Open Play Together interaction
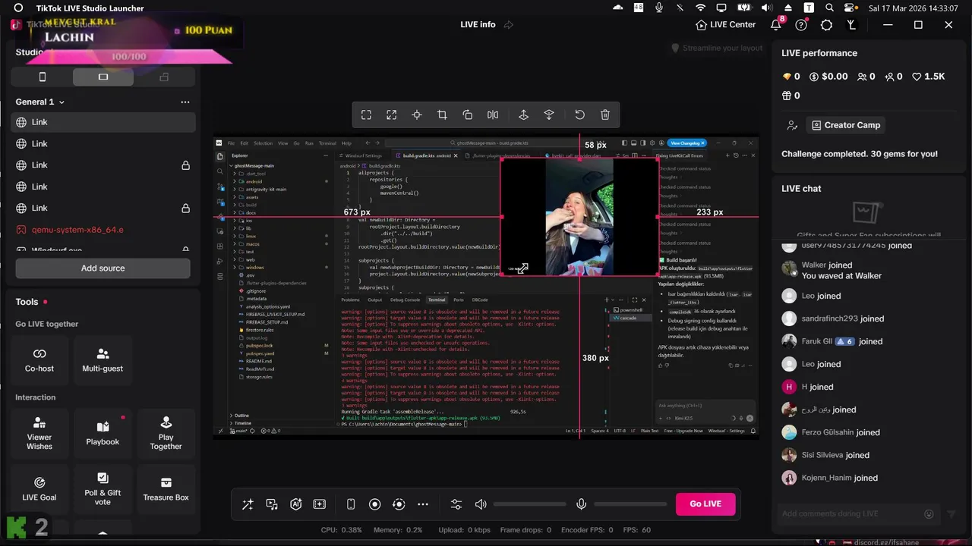 click(166, 433)
